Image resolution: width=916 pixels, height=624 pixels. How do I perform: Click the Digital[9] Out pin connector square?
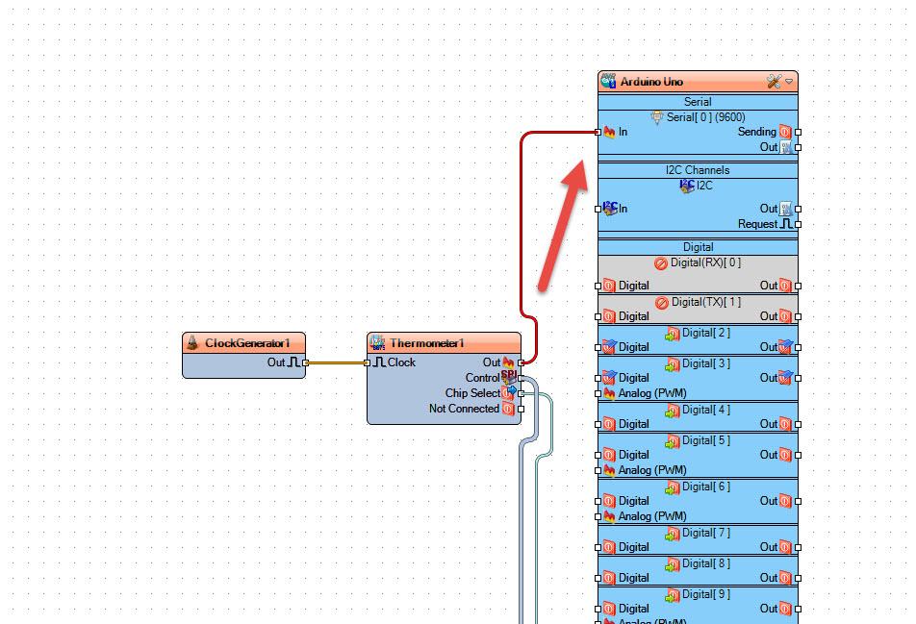tap(798, 609)
